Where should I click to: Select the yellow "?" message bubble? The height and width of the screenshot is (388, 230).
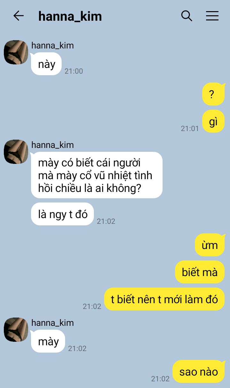tap(213, 94)
